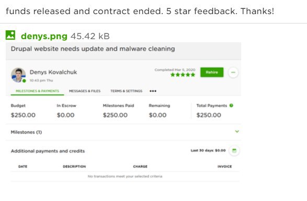Switch to Messages & Files tab
Screen dimensions: 307x201
[x=85, y=91]
